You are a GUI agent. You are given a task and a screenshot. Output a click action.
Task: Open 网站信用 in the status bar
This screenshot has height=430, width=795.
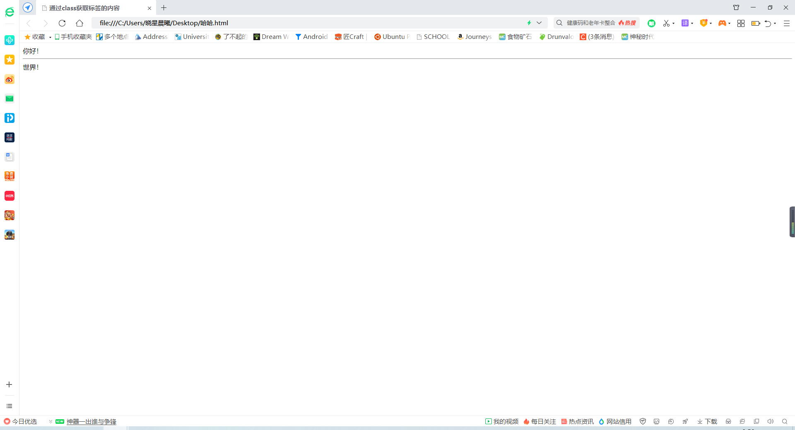pos(615,421)
